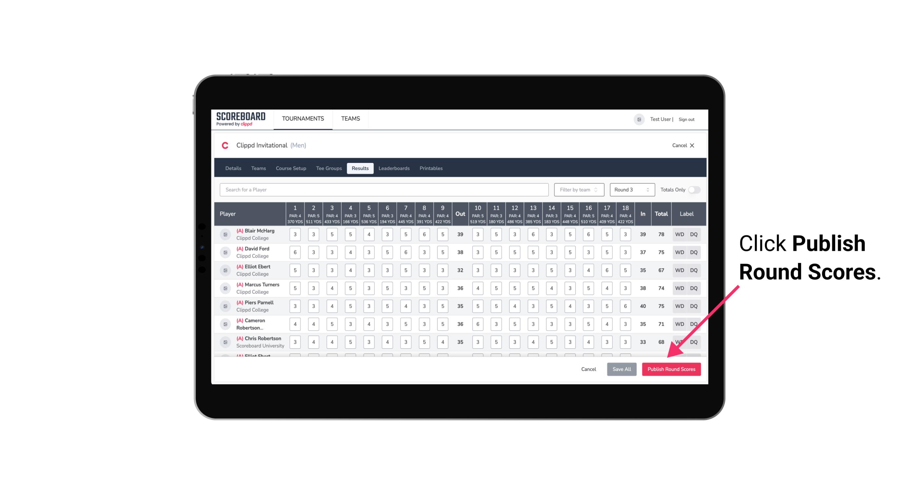The height and width of the screenshot is (494, 918).
Task: Click the Save All button
Action: pyautogui.click(x=622, y=369)
